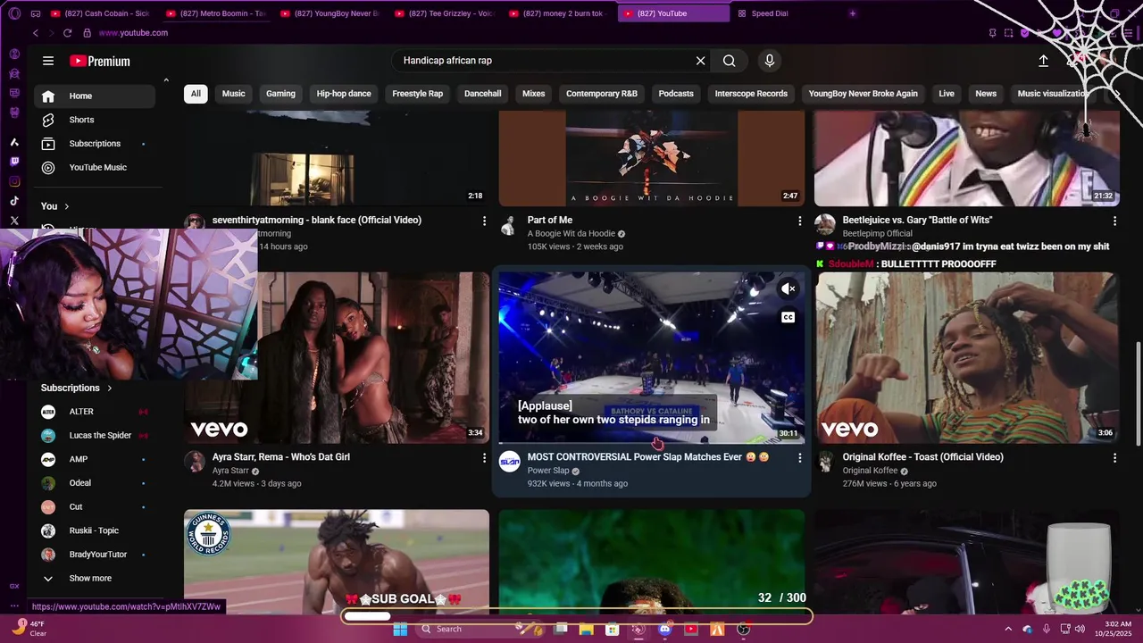Open Ayra Starr Who's Dat Girl thumbnail
1143x643 pixels.
pyautogui.click(x=337, y=358)
